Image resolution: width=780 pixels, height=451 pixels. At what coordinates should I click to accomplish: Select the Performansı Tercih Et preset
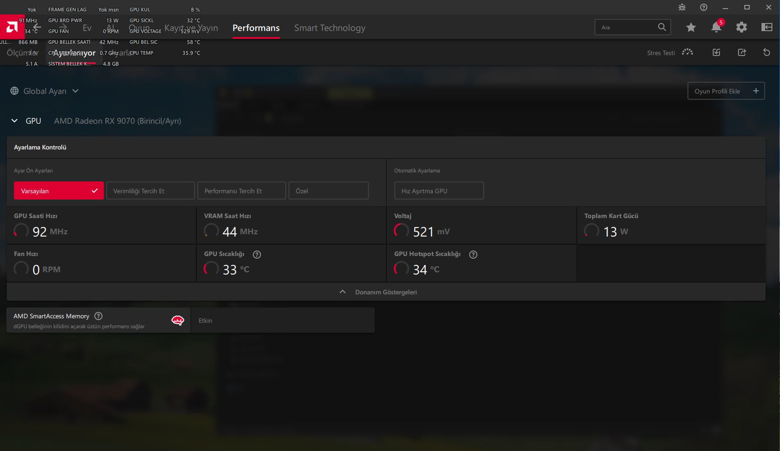pos(241,191)
